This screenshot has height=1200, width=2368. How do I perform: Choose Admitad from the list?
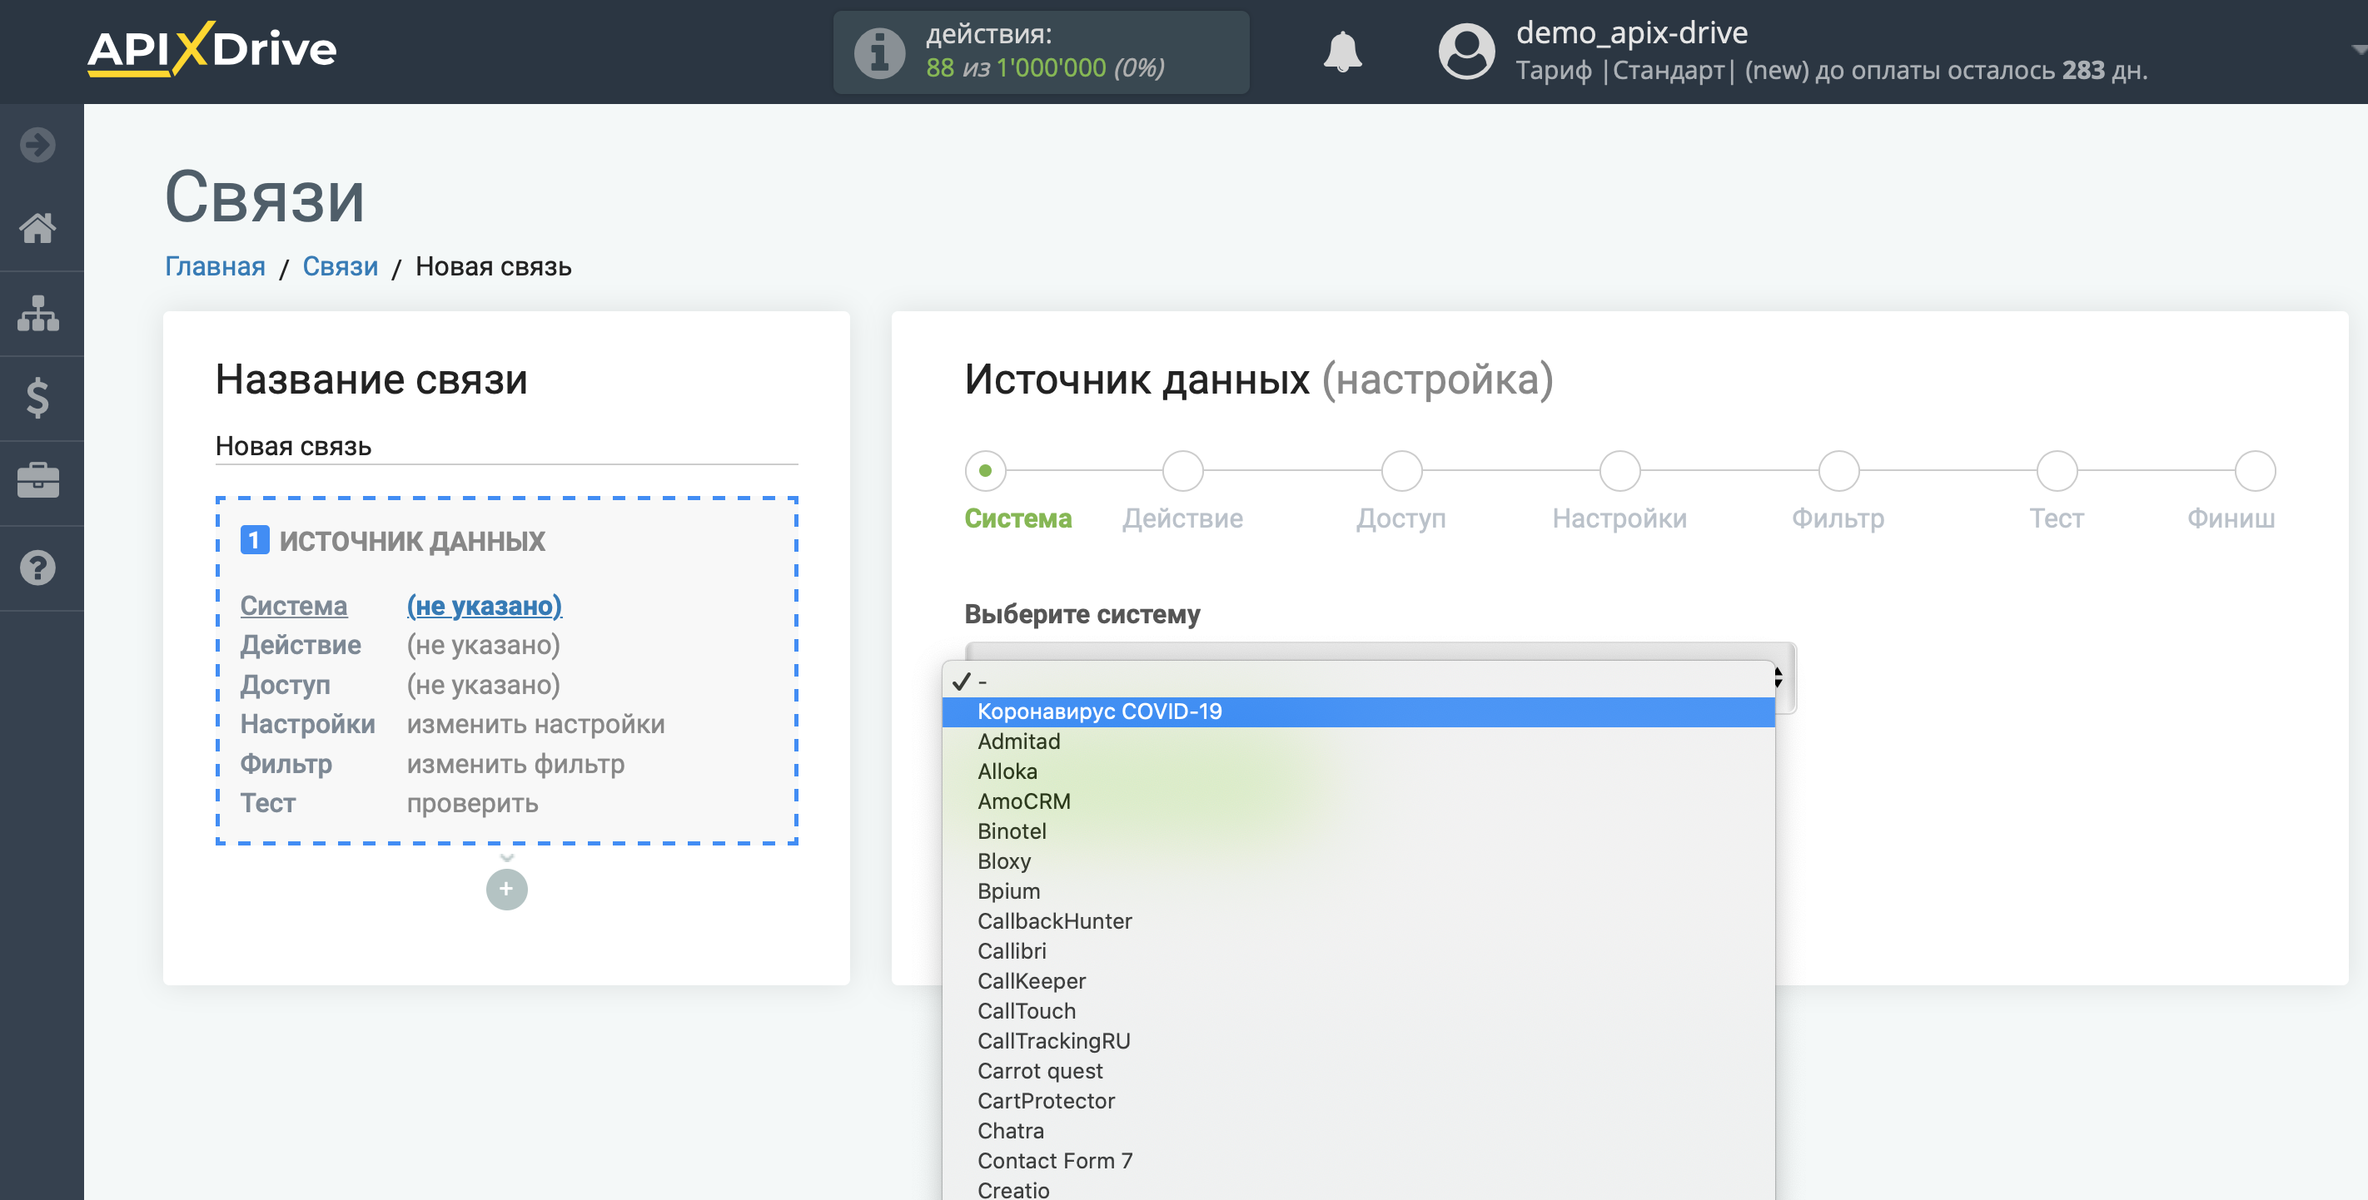pos(1359,741)
